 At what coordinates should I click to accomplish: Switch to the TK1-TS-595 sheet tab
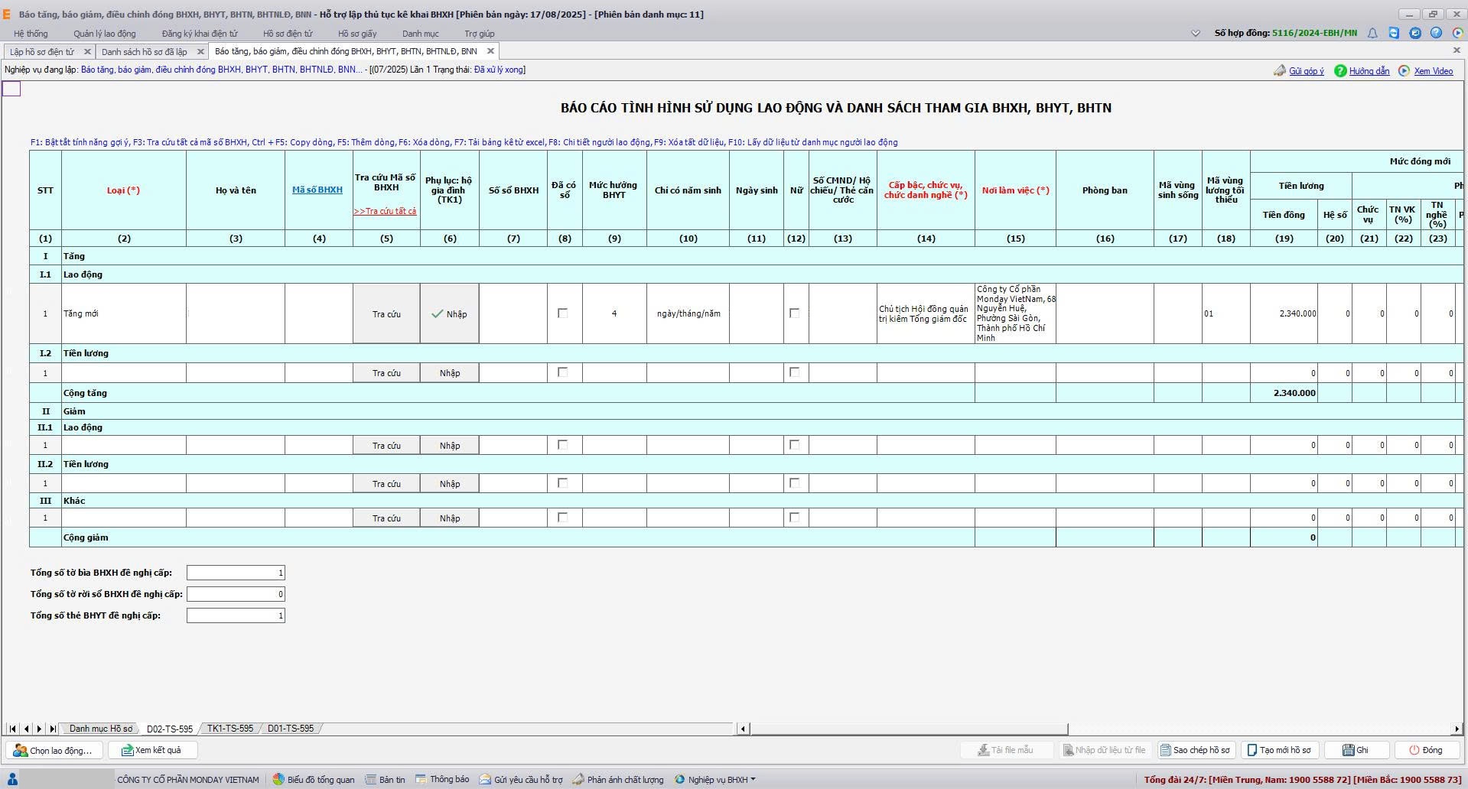(229, 729)
